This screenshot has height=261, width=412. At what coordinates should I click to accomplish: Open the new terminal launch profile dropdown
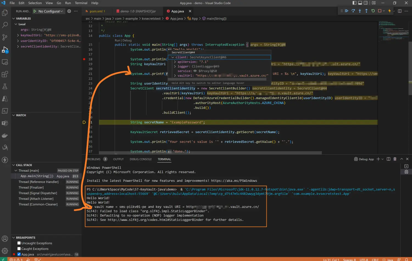[382, 159]
